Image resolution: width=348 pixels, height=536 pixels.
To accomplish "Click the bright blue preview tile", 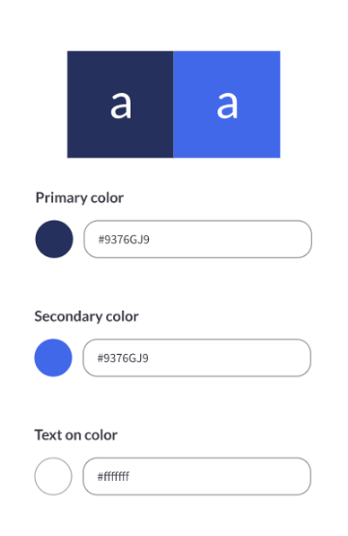I will click(227, 104).
